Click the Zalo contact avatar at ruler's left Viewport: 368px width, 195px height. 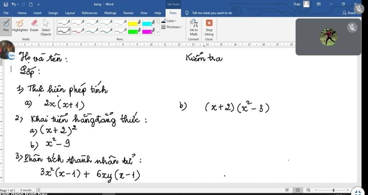click(x=7, y=49)
